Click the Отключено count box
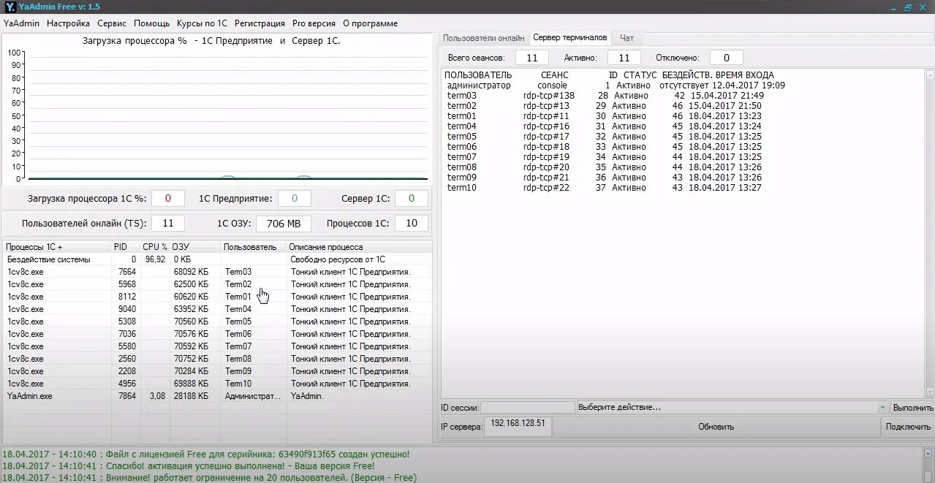Image resolution: width=935 pixels, height=483 pixels. 726,58
